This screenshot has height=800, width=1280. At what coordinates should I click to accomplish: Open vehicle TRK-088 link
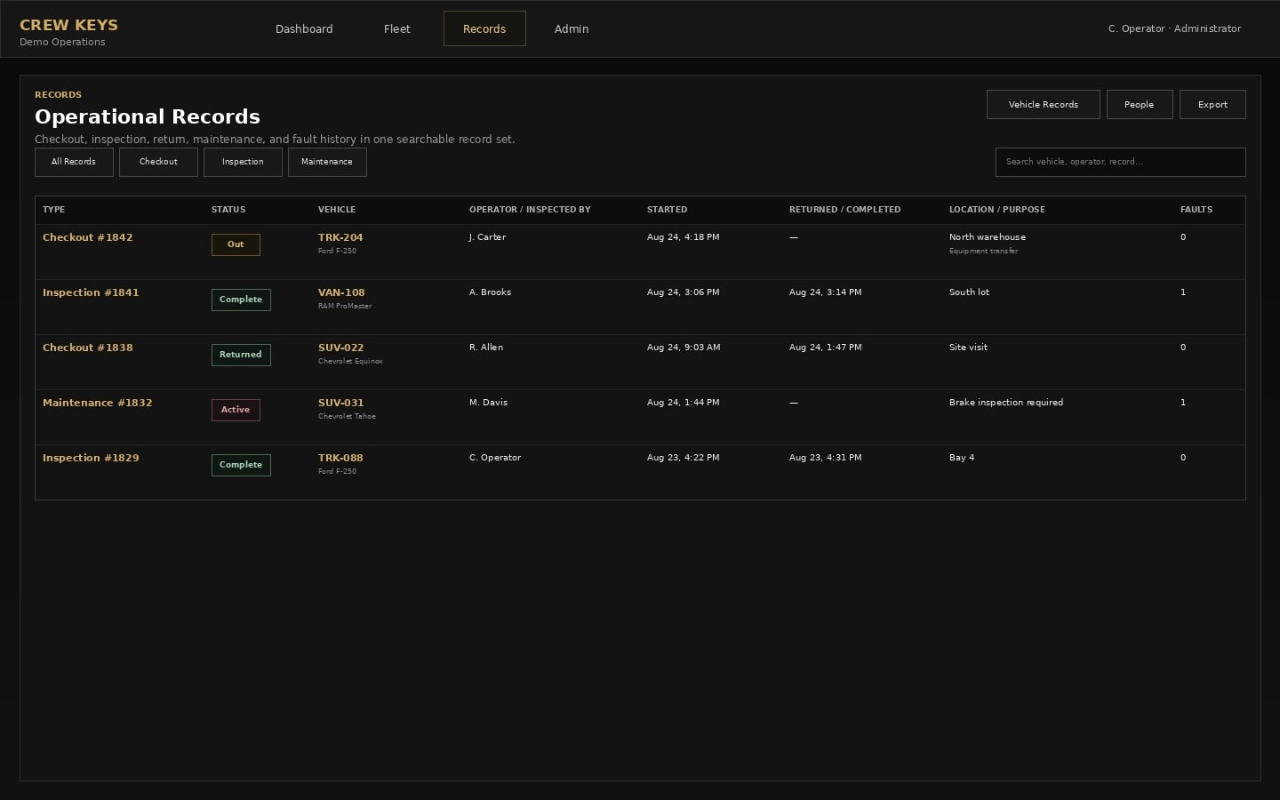tap(340, 458)
